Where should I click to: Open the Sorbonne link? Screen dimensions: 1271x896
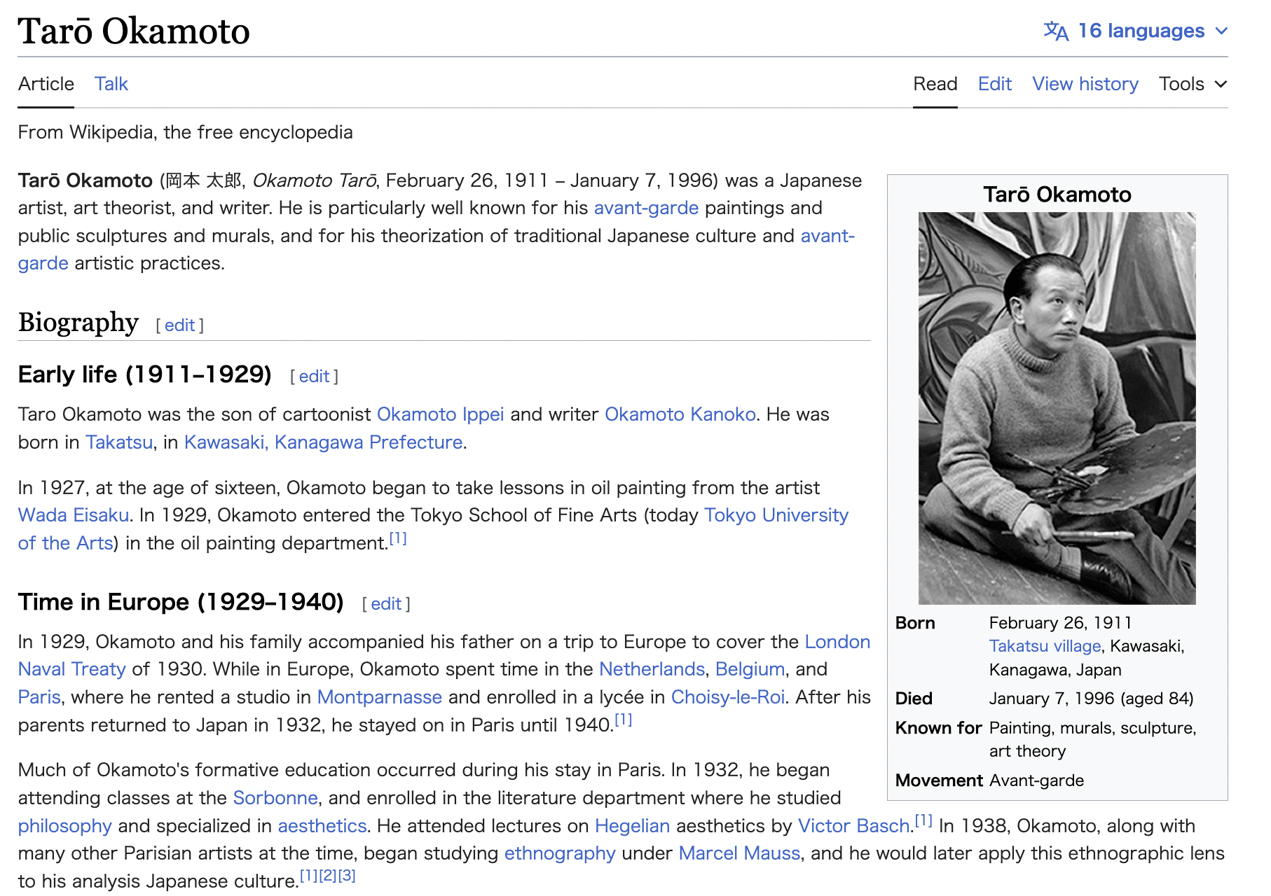(275, 798)
